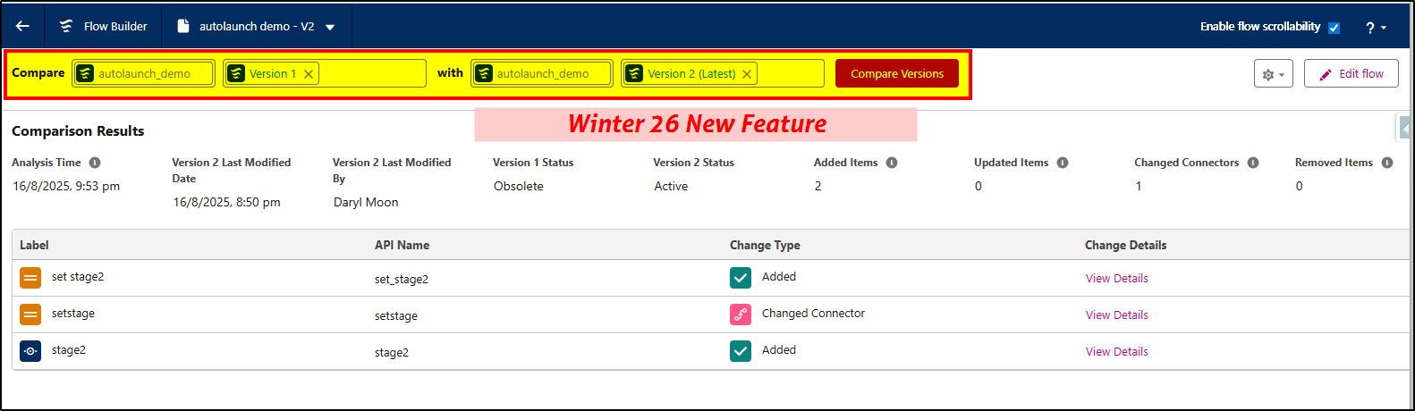Toggle the Enable flow scrollability checkbox
This screenshot has width=1415, height=411.
(1334, 28)
